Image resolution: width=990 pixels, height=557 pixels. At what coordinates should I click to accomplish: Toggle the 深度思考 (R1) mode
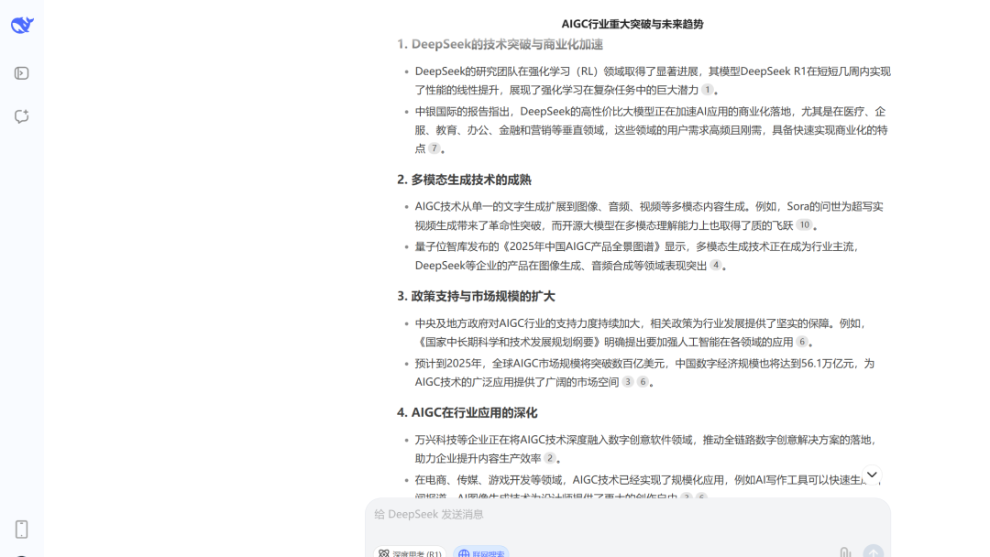pos(409,552)
